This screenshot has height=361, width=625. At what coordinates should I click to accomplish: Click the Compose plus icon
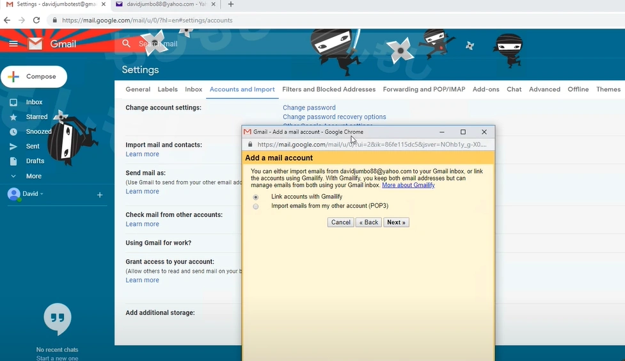pos(13,77)
